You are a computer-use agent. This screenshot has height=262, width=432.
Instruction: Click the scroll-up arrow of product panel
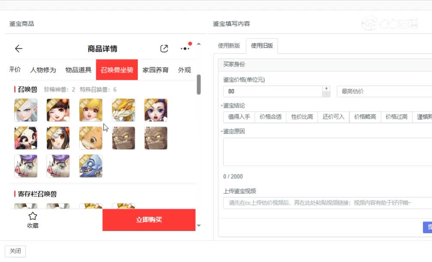pyautogui.click(x=199, y=44)
